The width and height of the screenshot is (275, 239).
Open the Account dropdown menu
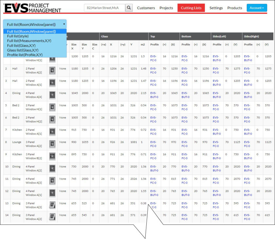[x=257, y=8]
